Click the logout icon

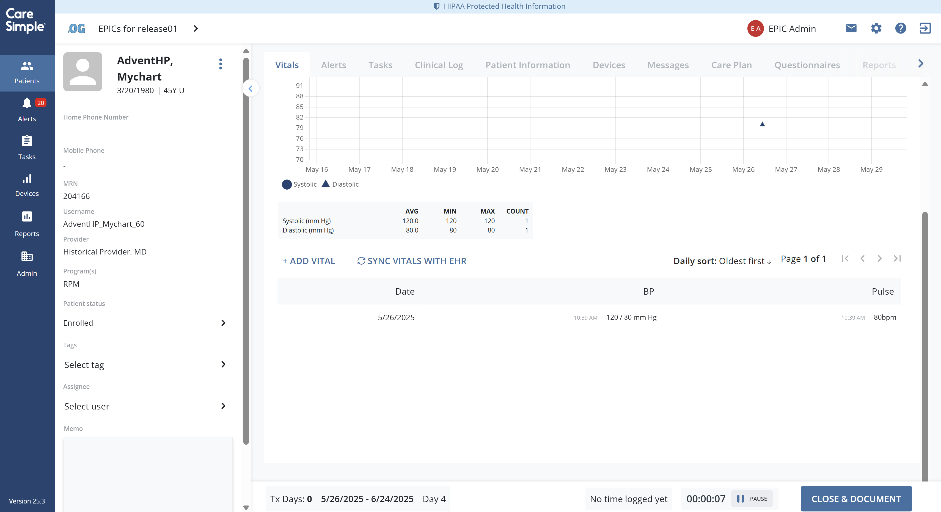pos(925,28)
